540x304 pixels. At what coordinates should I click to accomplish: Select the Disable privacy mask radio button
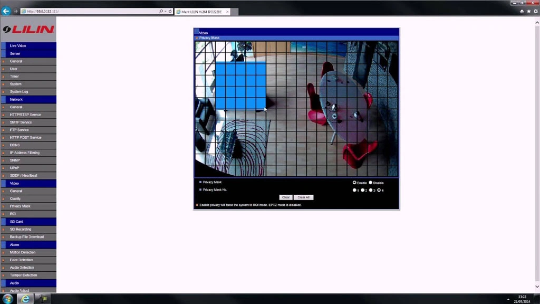(x=371, y=183)
